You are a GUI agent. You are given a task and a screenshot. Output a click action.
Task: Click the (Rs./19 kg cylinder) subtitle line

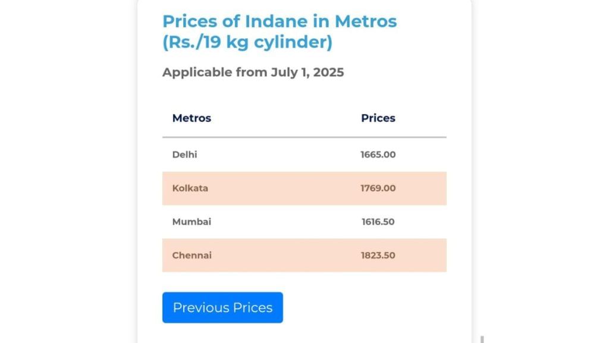coord(247,42)
